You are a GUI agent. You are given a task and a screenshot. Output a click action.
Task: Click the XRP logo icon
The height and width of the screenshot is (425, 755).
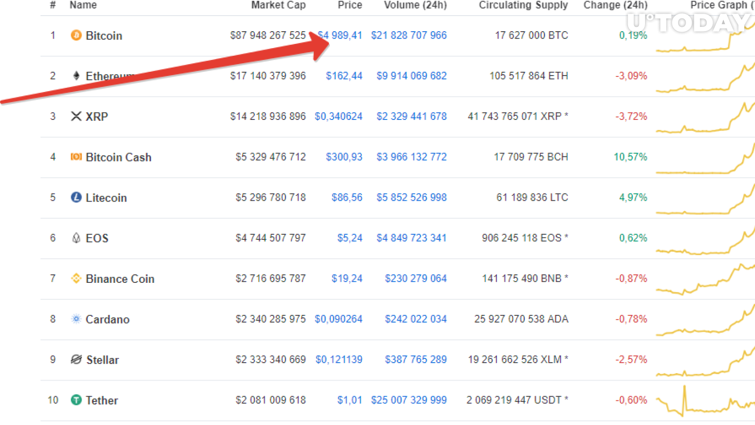[76, 116]
